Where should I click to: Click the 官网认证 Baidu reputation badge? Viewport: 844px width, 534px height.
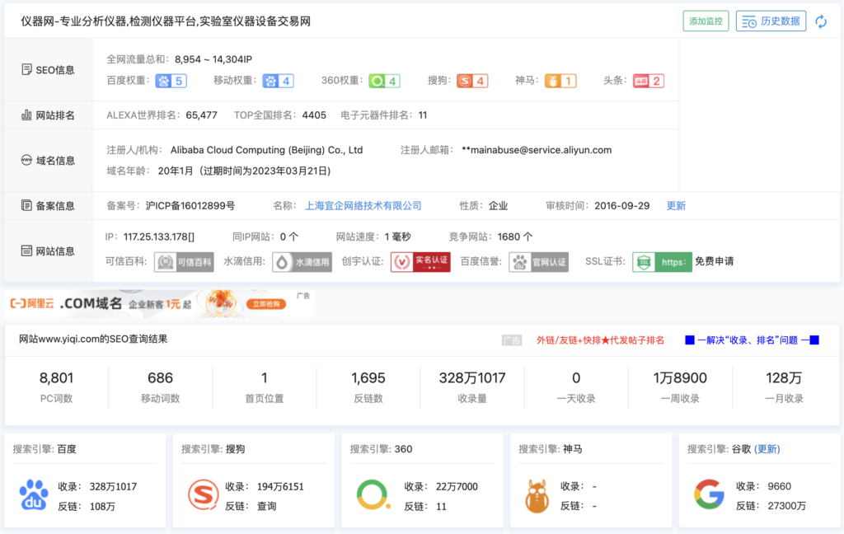tap(539, 262)
